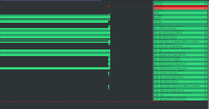
Task: Select the Permfail metric row
Action: (181, 8)
